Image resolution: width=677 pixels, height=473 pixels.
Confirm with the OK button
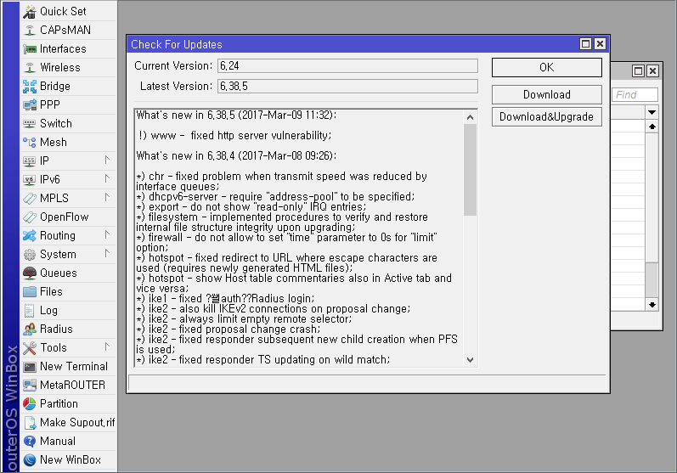[x=546, y=68]
